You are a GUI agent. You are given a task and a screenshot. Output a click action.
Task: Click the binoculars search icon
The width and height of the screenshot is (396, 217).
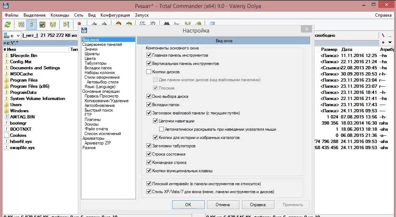point(167,24)
